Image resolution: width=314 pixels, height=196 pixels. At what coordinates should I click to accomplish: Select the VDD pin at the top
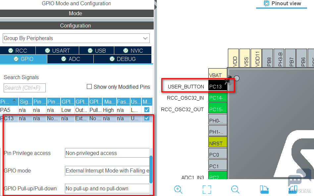[x=233, y=58]
